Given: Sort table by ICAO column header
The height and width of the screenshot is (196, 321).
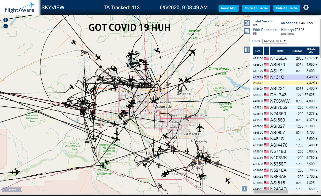Looking at the screenshot, I should (x=258, y=51).
